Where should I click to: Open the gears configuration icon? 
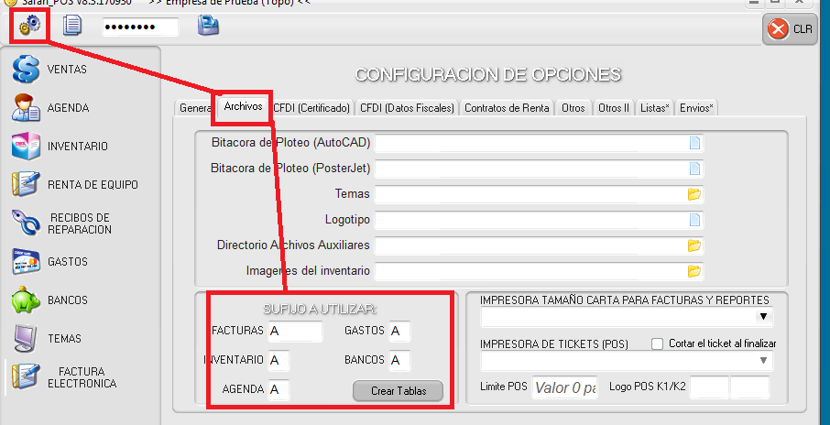(29, 26)
